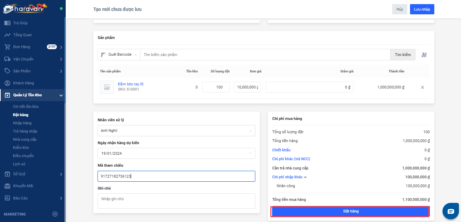Go to Nhà cung cấp submenu
The width and height of the screenshot is (461, 222).
pos(25,139)
